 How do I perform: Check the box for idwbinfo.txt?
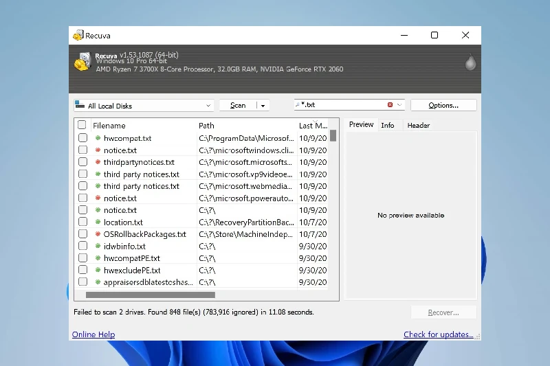pyautogui.click(x=82, y=246)
